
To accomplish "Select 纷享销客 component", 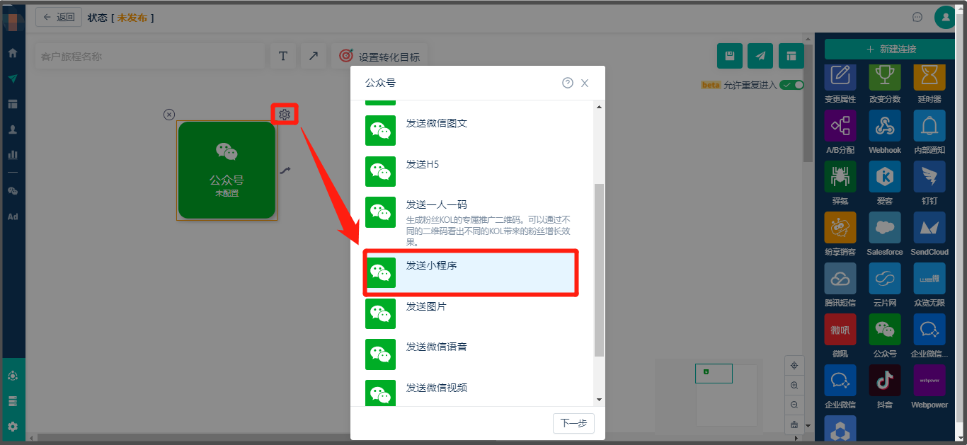I will click(x=840, y=233).
